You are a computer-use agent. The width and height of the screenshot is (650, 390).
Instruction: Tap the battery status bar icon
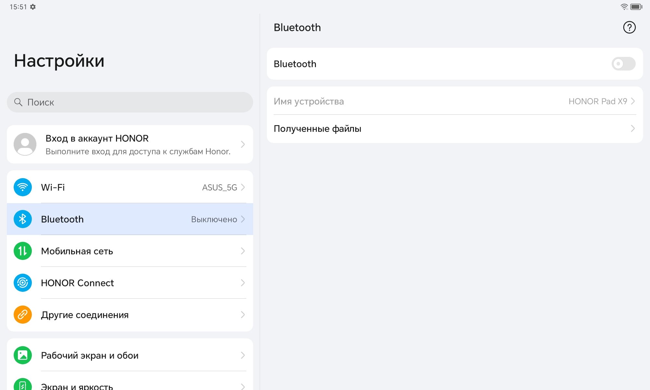(636, 6)
